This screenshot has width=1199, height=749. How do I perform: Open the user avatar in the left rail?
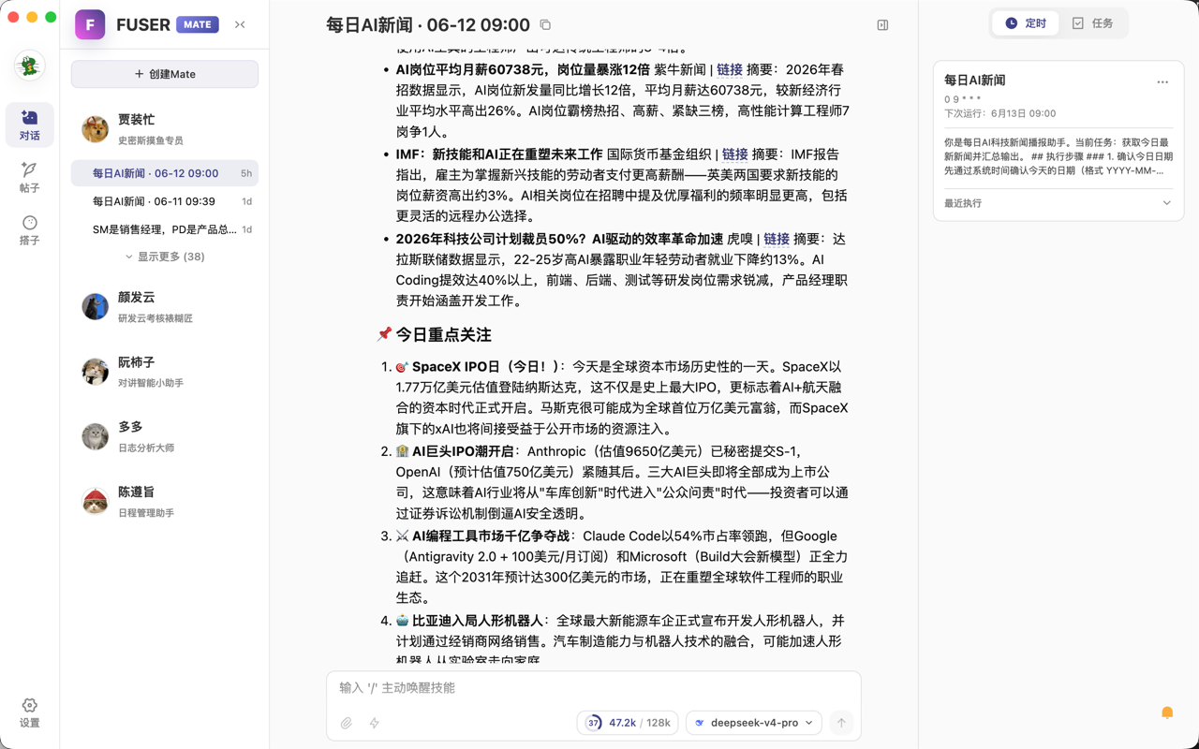(x=30, y=66)
